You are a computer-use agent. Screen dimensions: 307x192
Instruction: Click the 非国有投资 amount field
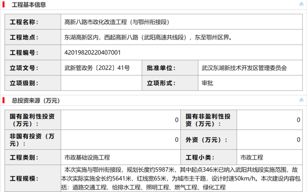pos(120,140)
